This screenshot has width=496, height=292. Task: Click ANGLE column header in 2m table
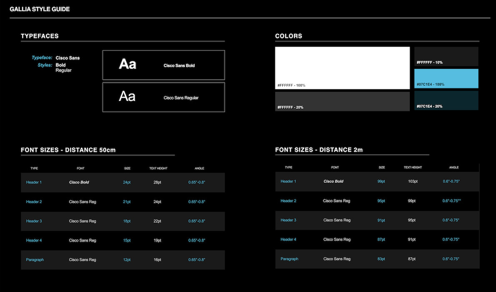454,168
